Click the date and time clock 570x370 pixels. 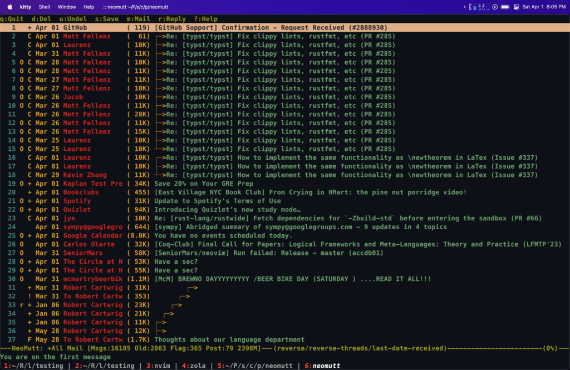[544, 7]
